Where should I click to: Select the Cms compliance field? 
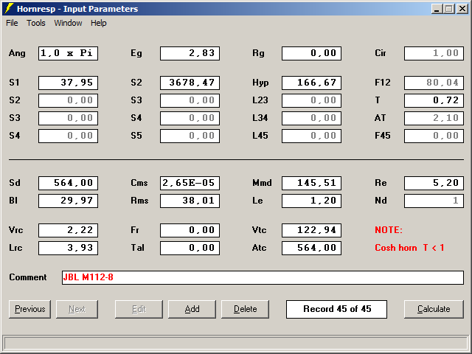(x=190, y=183)
